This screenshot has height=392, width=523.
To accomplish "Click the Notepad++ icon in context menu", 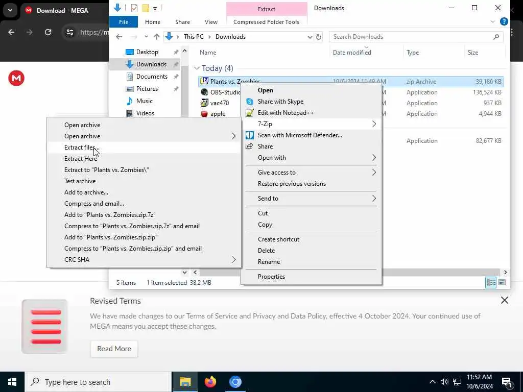I will pyautogui.click(x=249, y=113).
